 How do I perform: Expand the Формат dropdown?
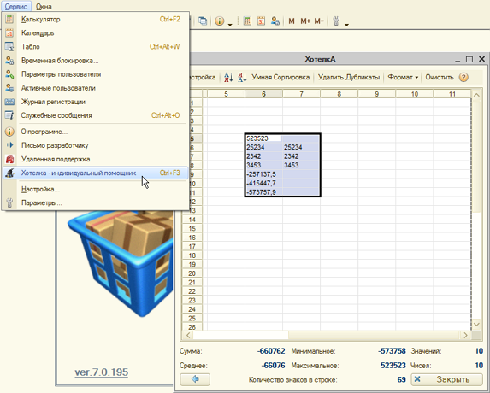tap(403, 78)
